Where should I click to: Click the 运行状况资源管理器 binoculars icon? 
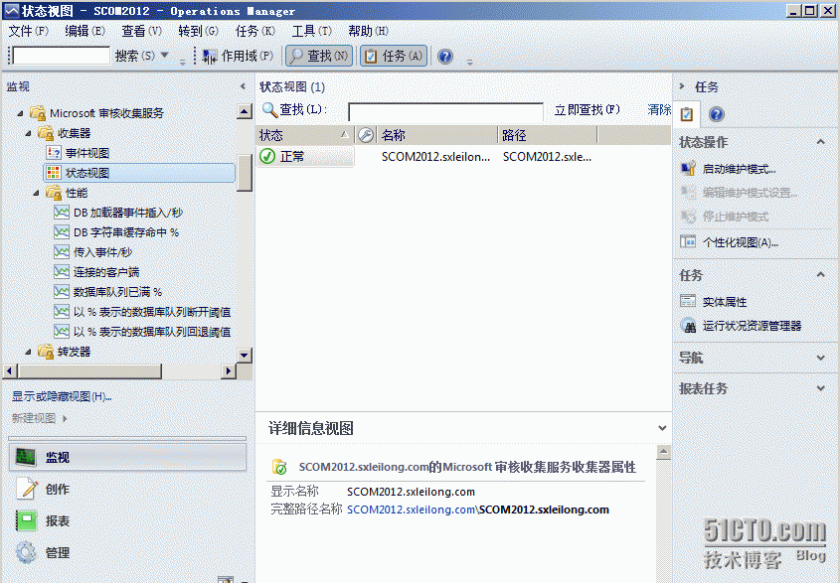(688, 326)
